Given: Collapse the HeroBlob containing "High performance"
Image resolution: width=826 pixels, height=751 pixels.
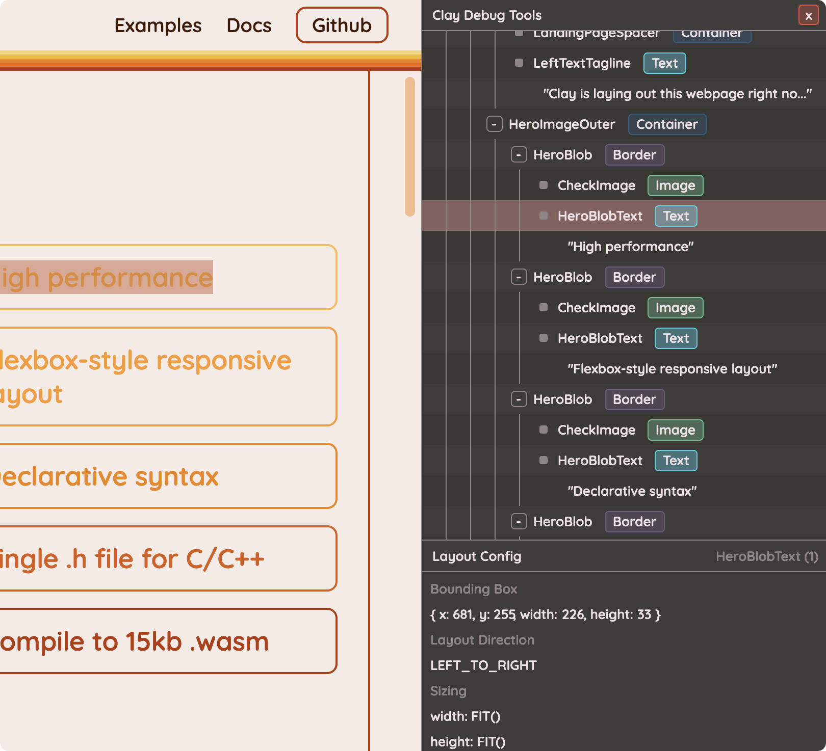Looking at the screenshot, I should (519, 155).
